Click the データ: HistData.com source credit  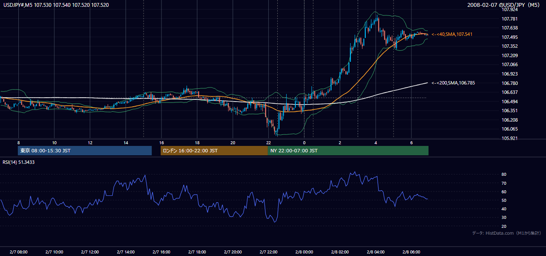click(507, 233)
